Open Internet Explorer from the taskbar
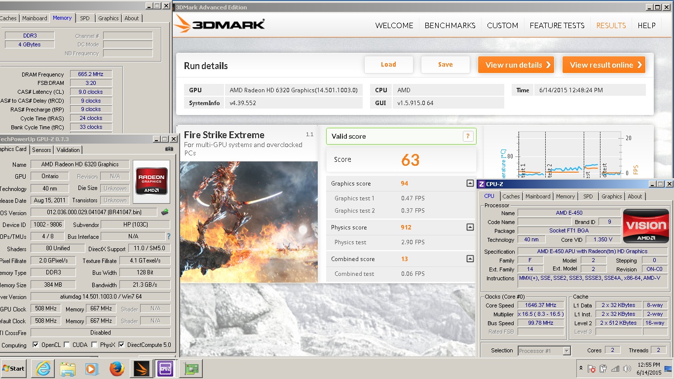 tap(43, 369)
